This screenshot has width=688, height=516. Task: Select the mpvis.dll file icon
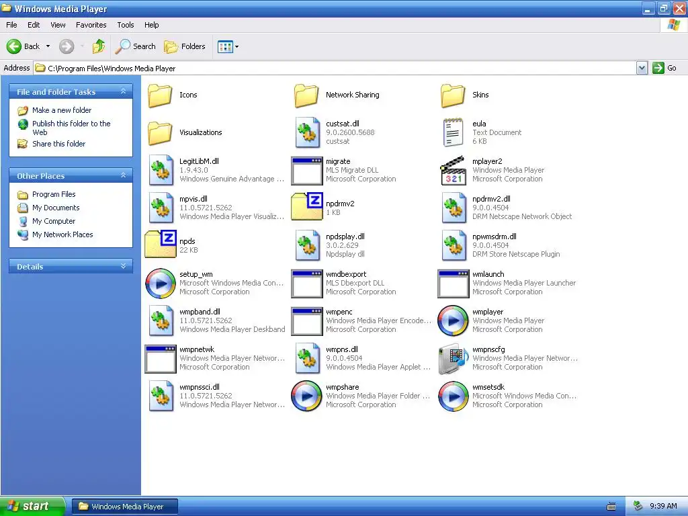[x=160, y=208]
